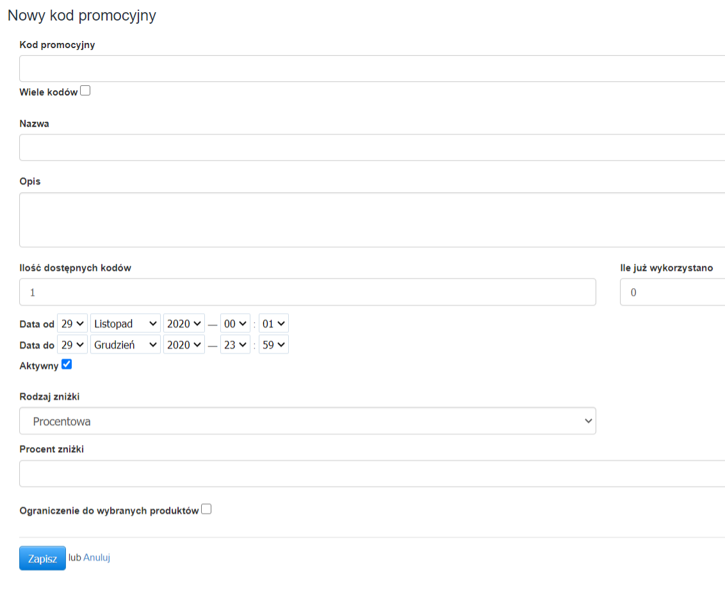The width and height of the screenshot is (725, 595).
Task: Check the Wiele kodów checkbox
Action: [x=85, y=91]
